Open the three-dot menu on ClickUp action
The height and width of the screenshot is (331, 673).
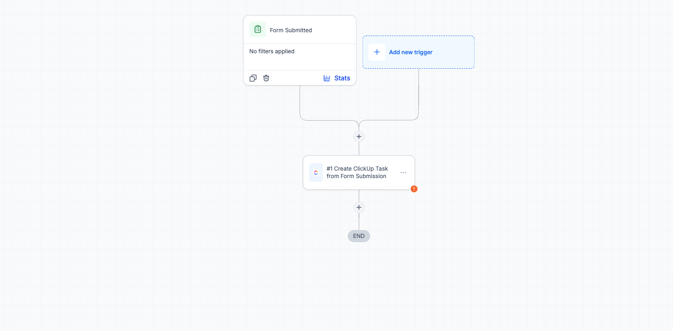[x=403, y=173]
